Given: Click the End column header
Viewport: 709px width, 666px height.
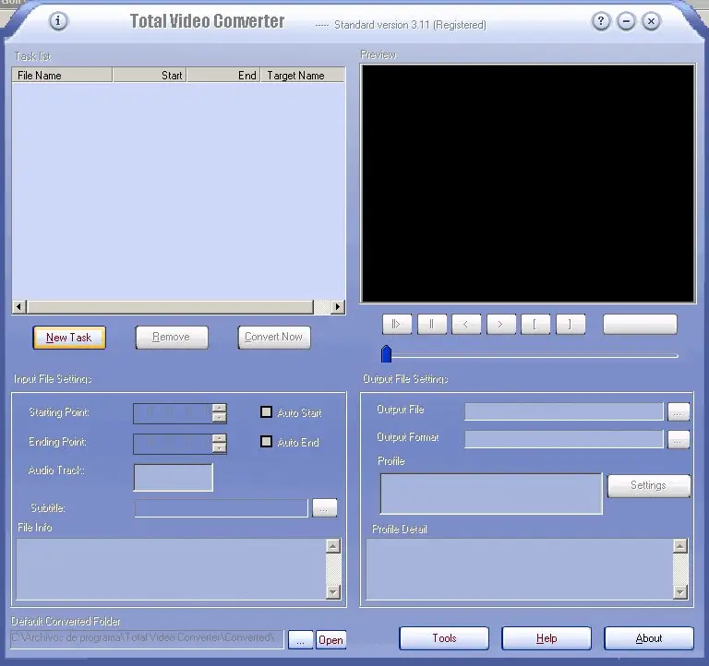Looking at the screenshot, I should point(223,75).
